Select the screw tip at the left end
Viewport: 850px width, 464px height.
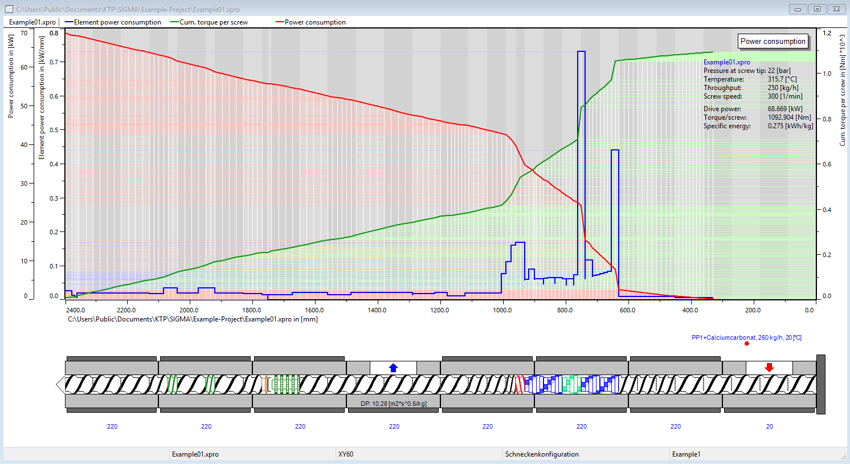(x=60, y=384)
